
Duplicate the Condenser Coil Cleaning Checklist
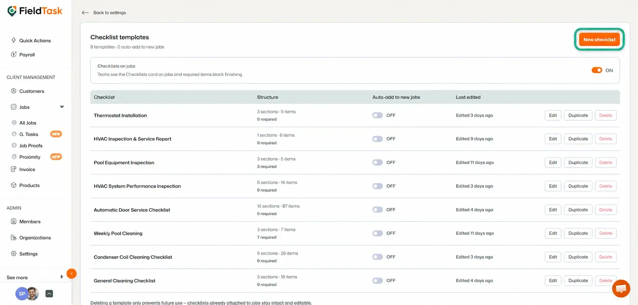point(578,257)
